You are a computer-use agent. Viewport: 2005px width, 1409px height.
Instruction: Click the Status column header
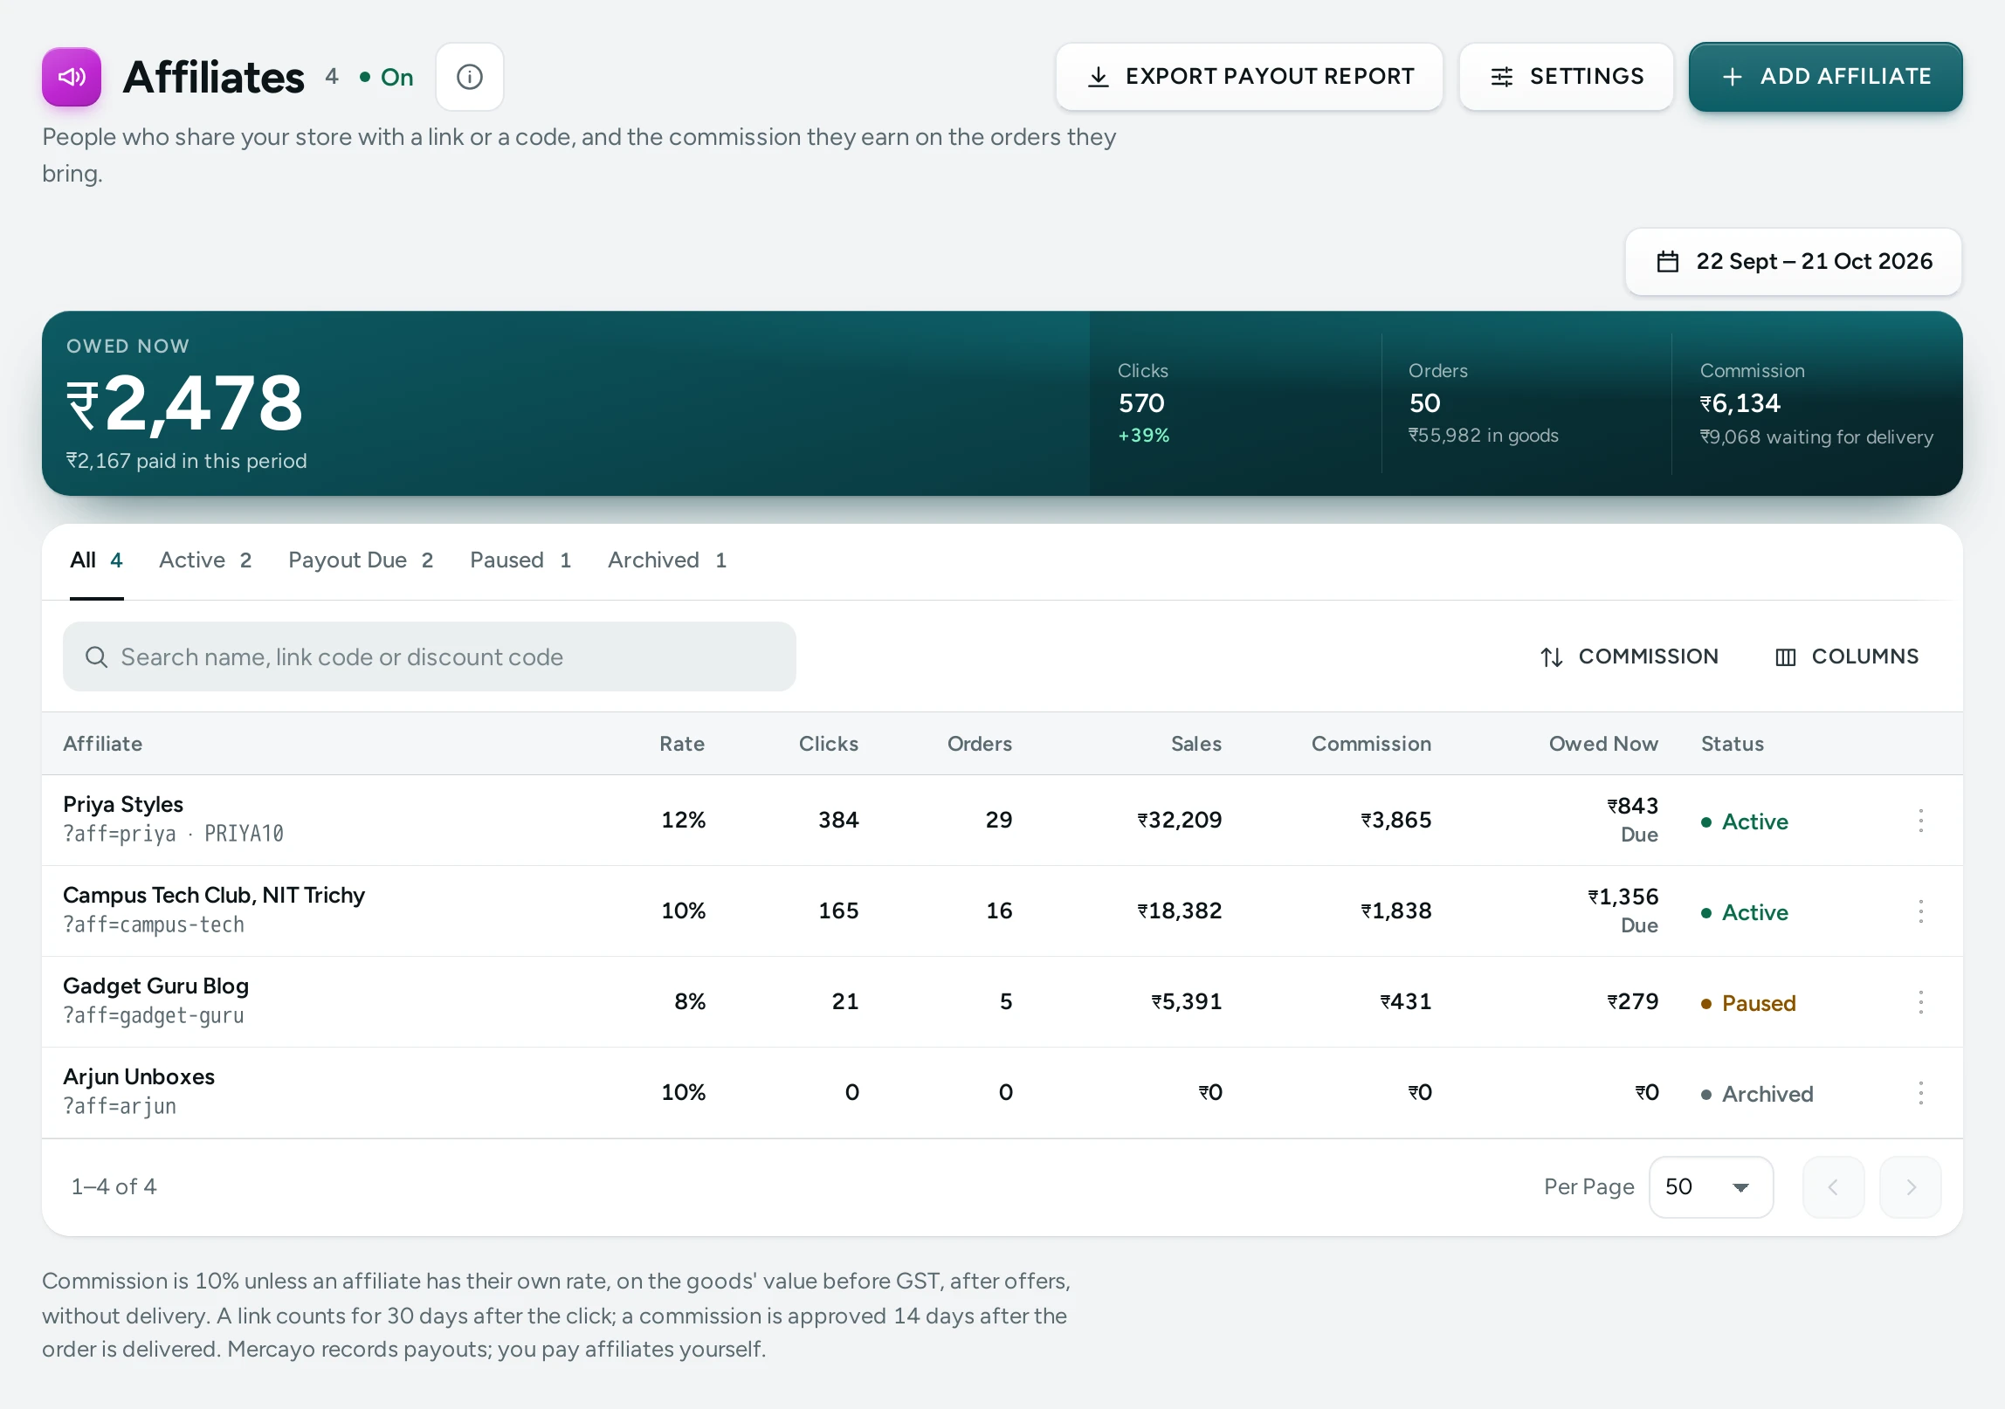1733,744
